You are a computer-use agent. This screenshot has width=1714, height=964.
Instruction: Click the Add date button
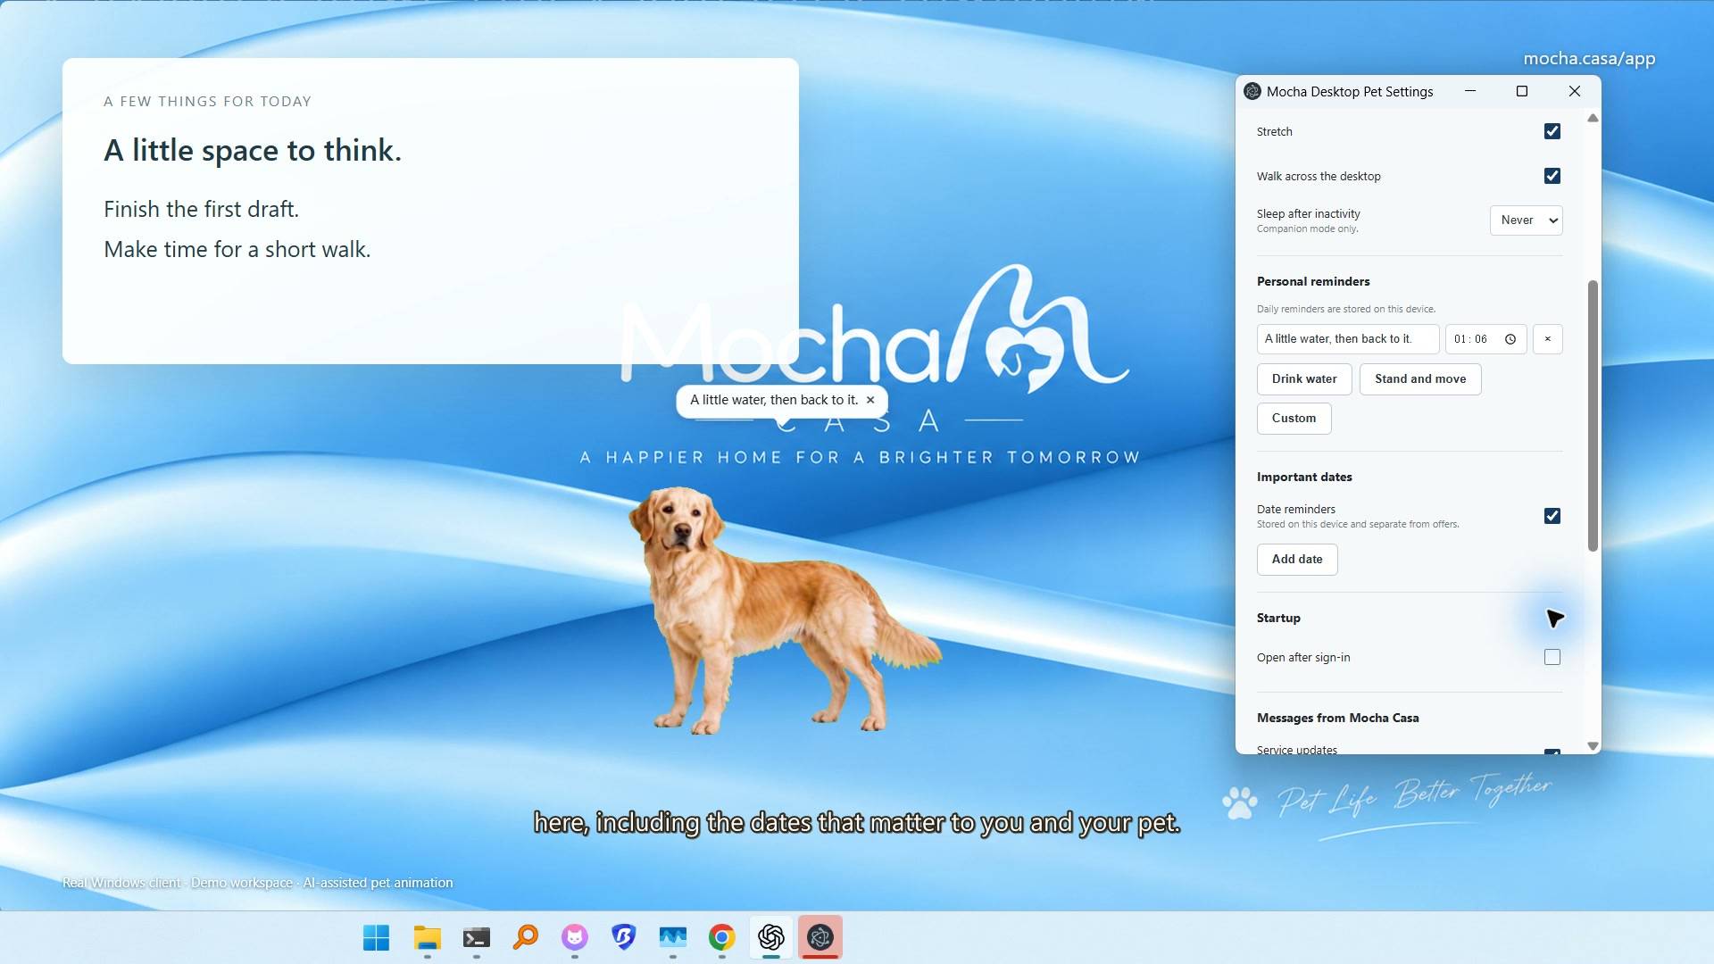(1297, 560)
